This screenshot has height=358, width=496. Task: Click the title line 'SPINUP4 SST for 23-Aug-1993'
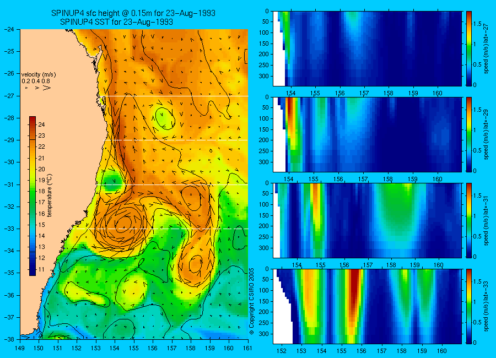(116, 22)
